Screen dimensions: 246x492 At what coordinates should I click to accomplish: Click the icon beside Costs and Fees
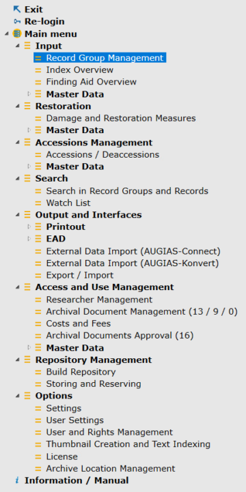coord(38,323)
